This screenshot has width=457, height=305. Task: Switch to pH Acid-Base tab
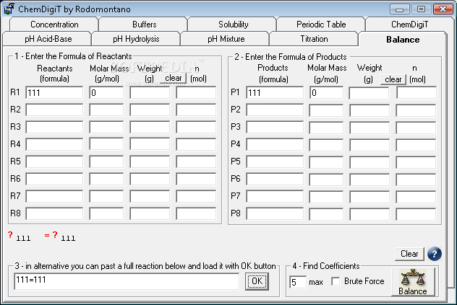48,39
